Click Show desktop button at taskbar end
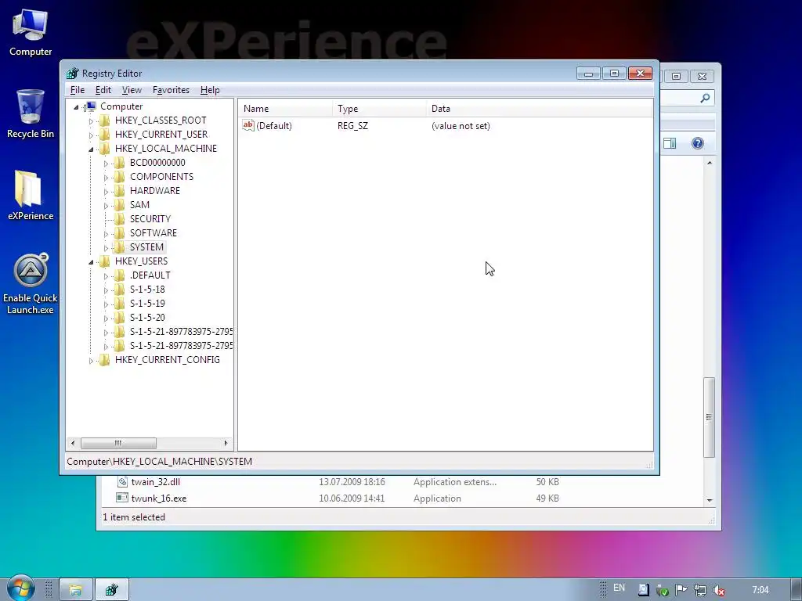 pyautogui.click(x=797, y=590)
